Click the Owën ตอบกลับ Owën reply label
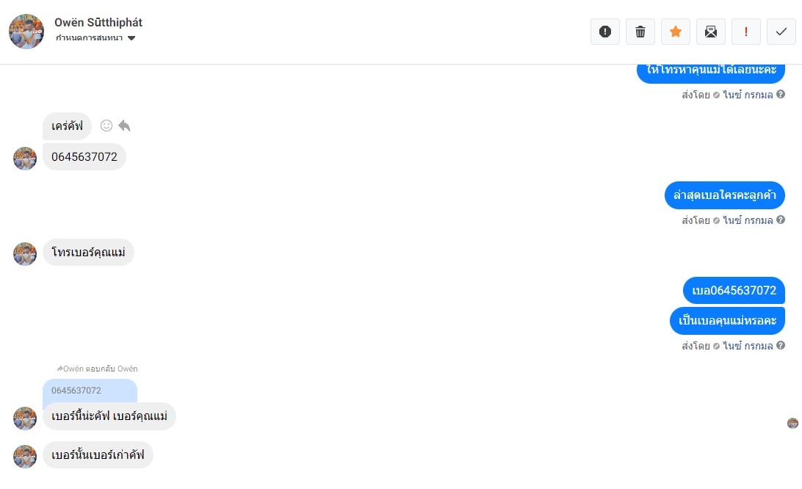The height and width of the screenshot is (489, 802). click(97, 369)
